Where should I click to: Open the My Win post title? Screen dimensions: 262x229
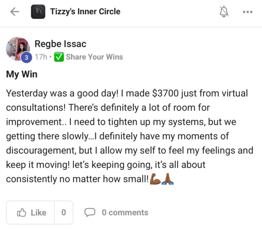click(x=21, y=75)
